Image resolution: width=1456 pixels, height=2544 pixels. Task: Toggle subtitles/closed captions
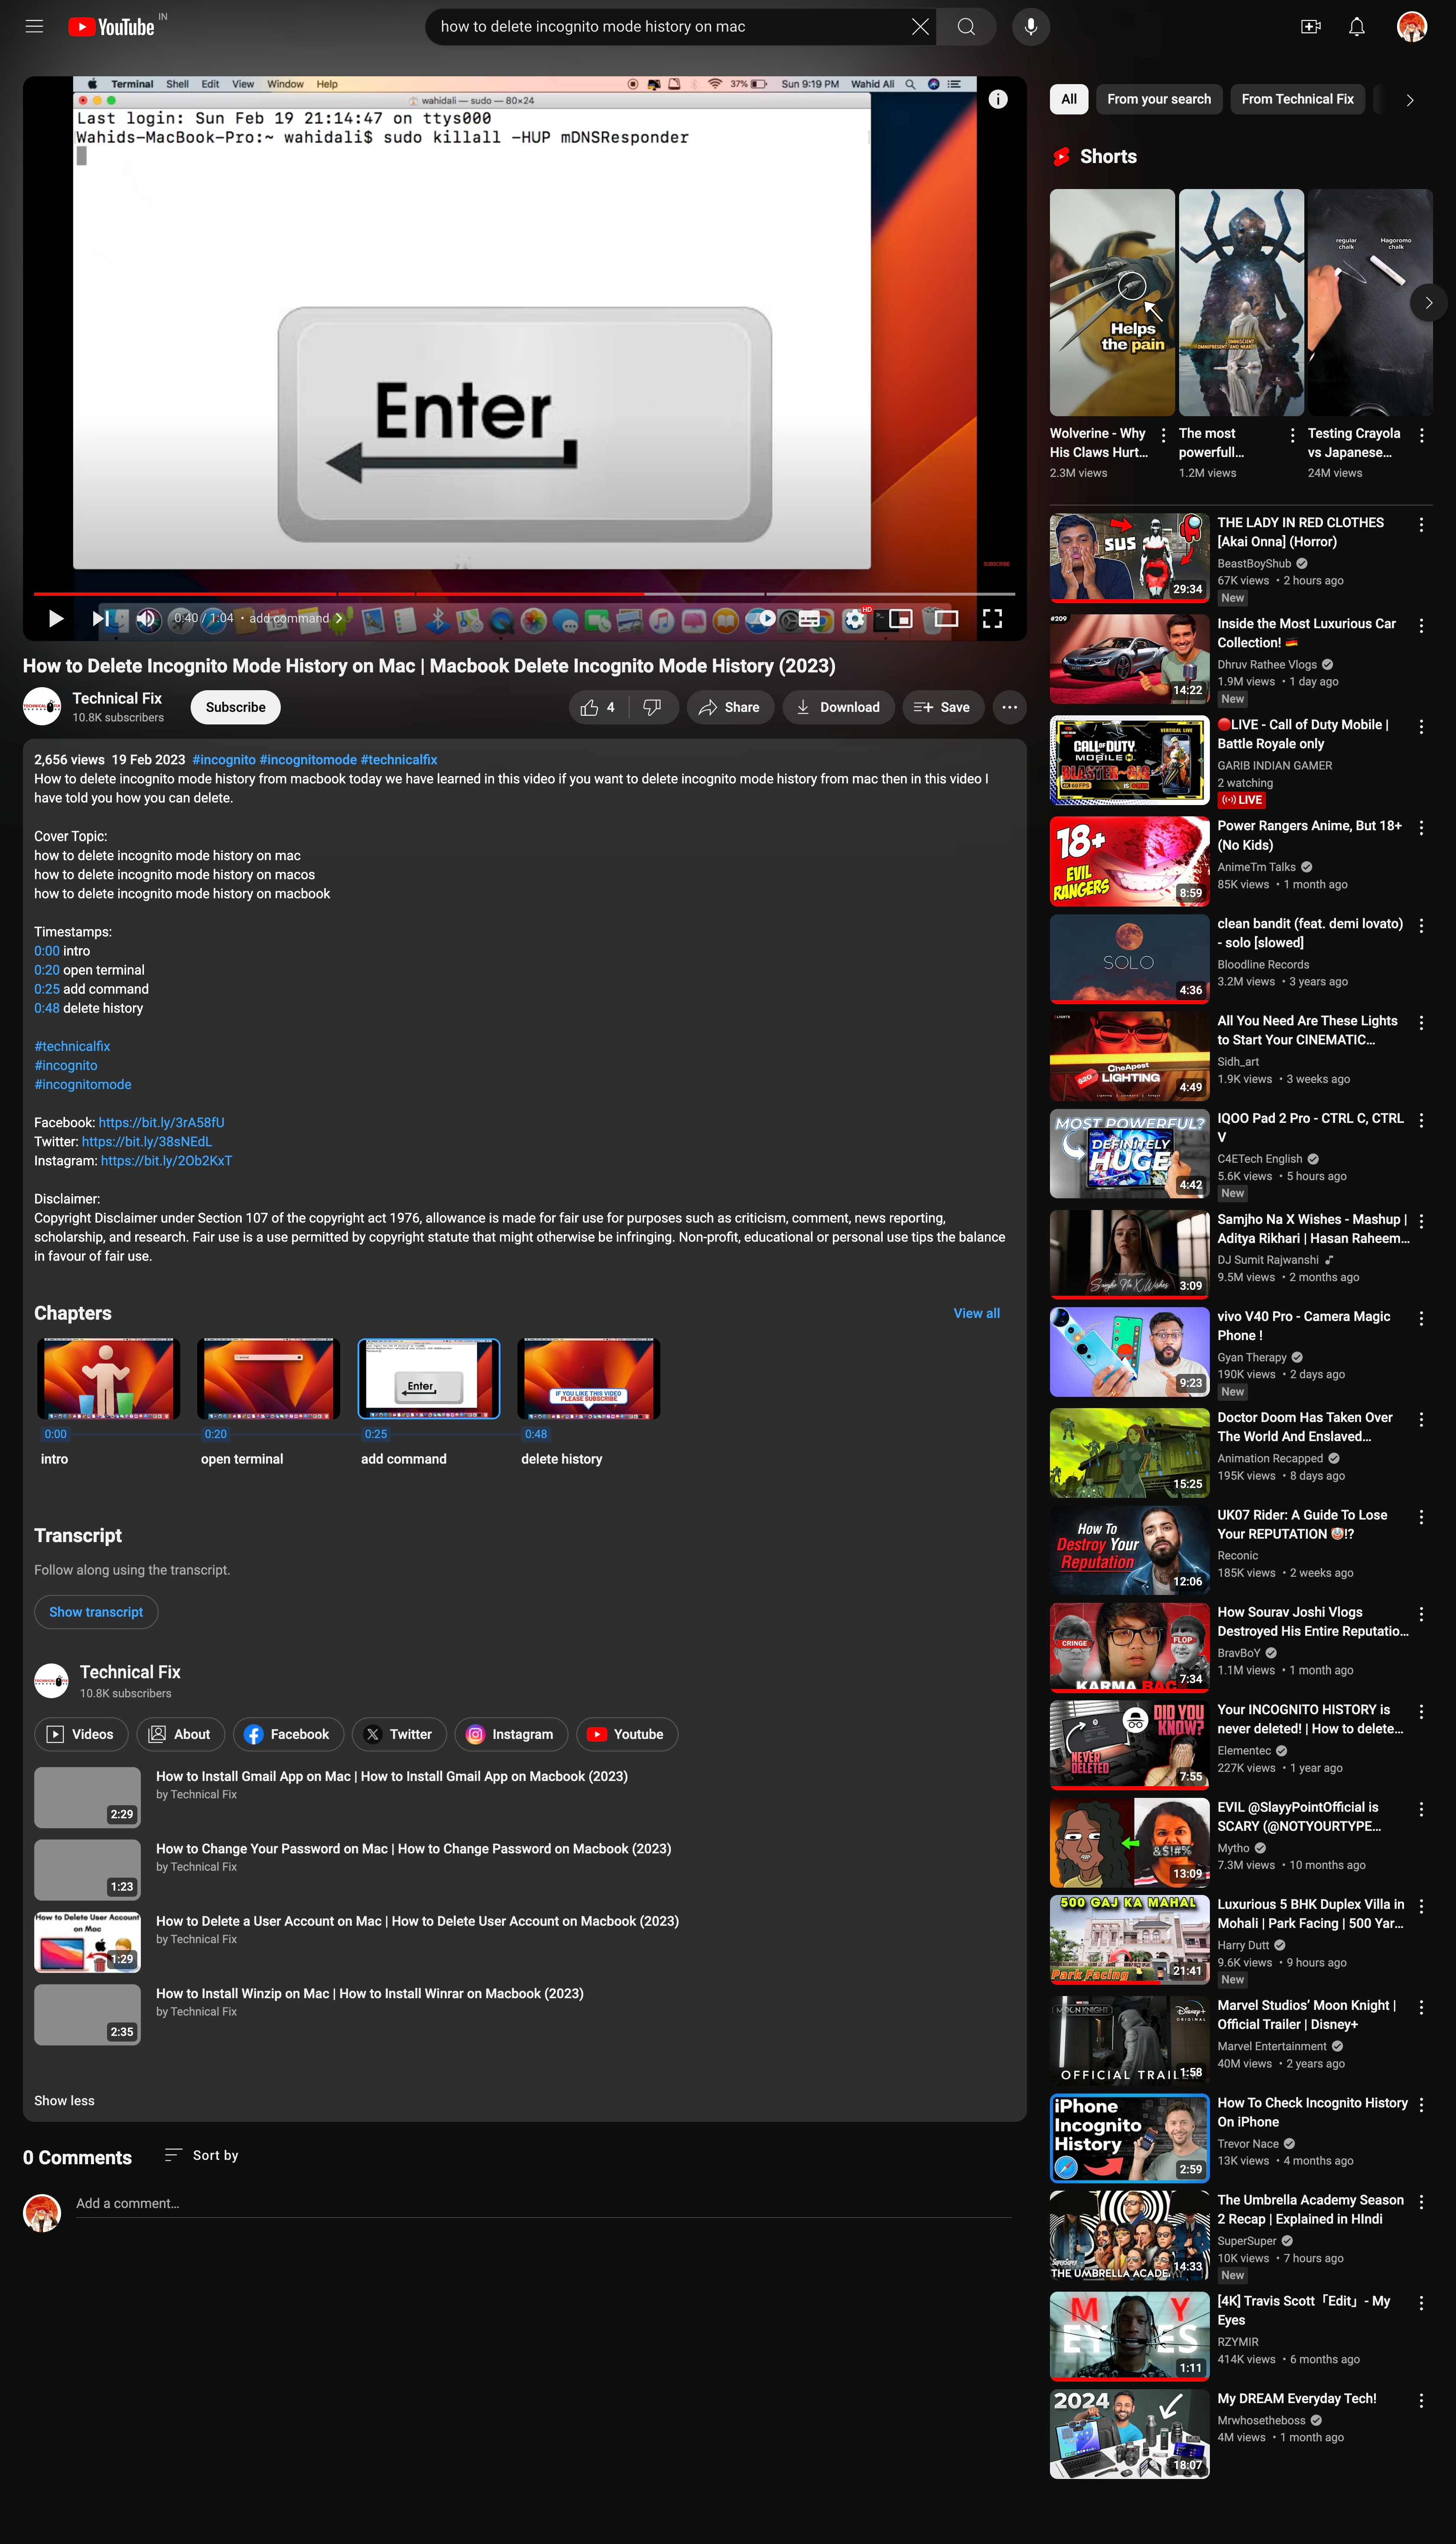[809, 618]
